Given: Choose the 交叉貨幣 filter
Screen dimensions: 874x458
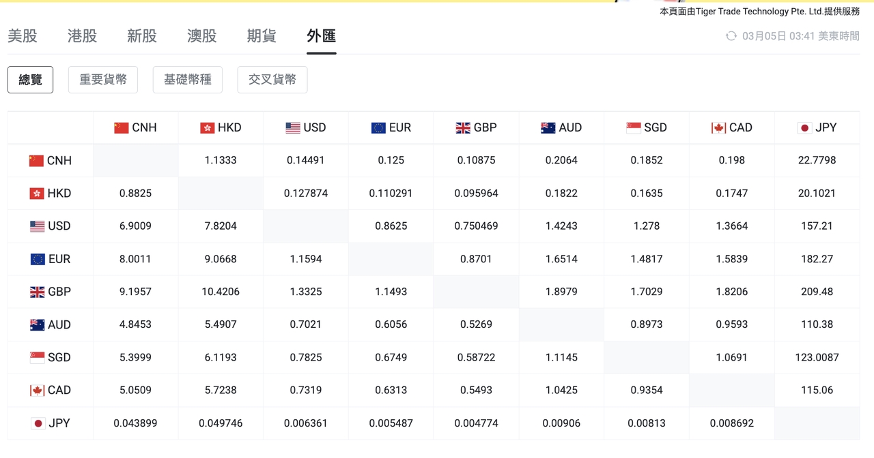Looking at the screenshot, I should pyautogui.click(x=272, y=80).
